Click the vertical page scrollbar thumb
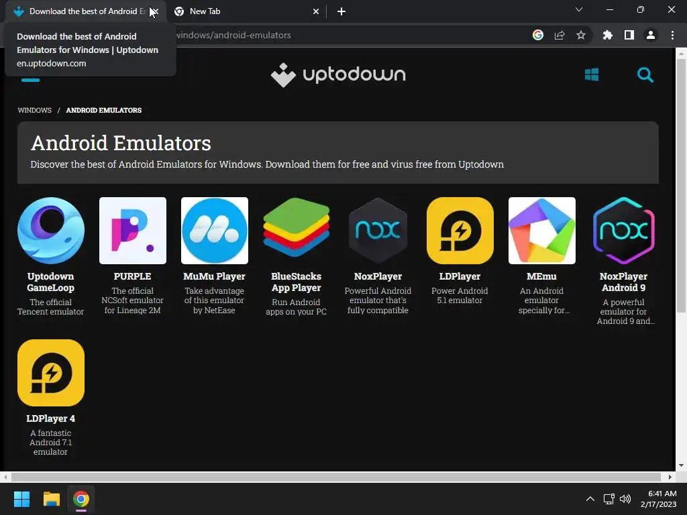This screenshot has width=687, height=515. pyautogui.click(x=681, y=186)
